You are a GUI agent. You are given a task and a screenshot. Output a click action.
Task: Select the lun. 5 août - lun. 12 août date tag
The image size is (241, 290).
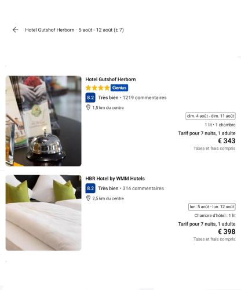click(212, 206)
